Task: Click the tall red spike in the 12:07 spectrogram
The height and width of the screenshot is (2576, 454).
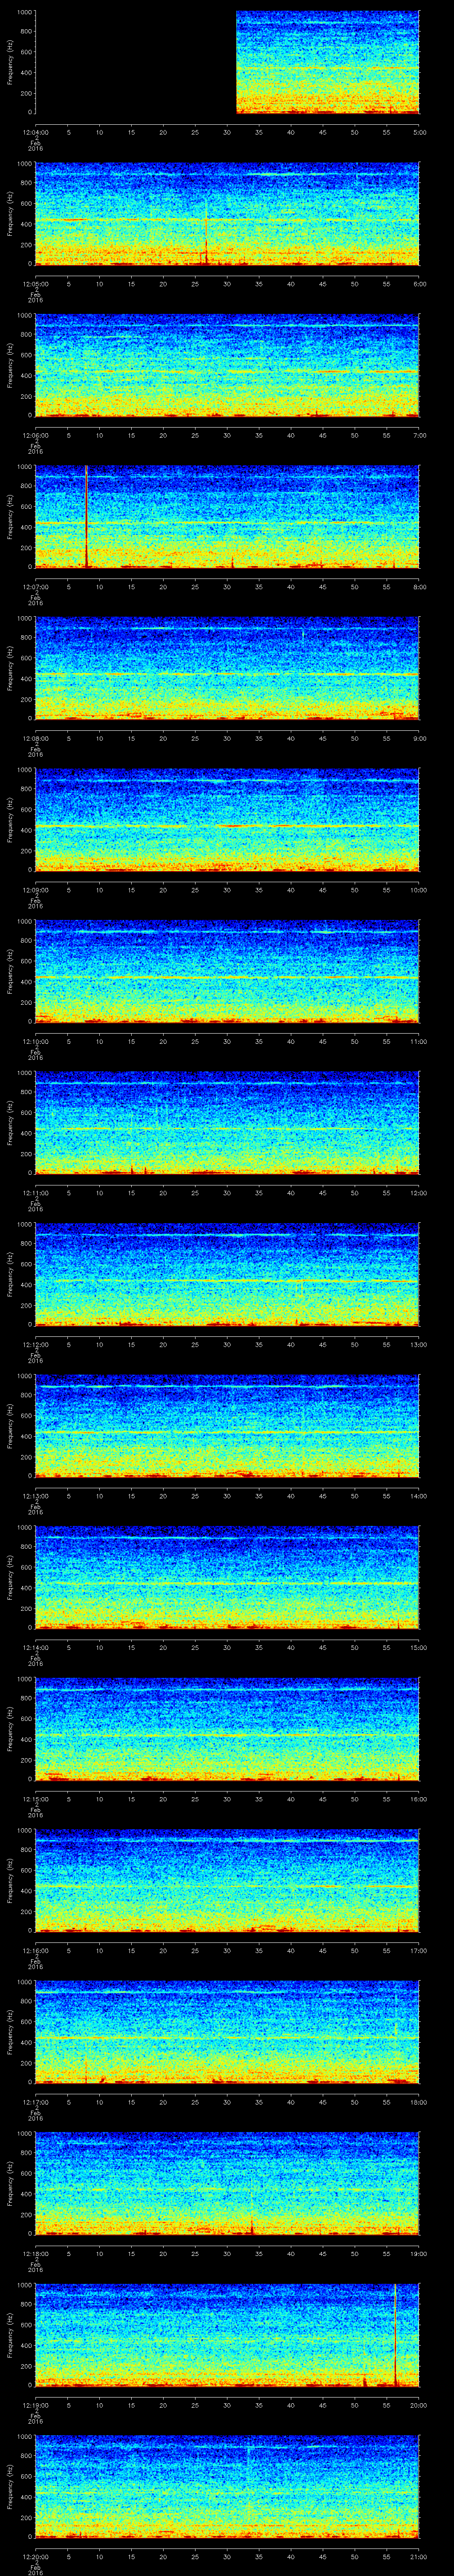Action: tap(87, 515)
